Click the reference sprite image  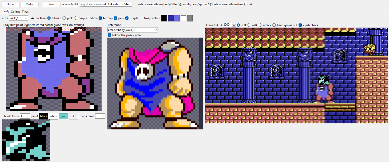tap(155, 83)
